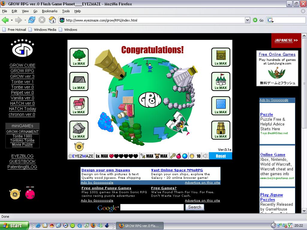Open the GROW CUBE link
The image size is (307, 230).
[22, 65]
